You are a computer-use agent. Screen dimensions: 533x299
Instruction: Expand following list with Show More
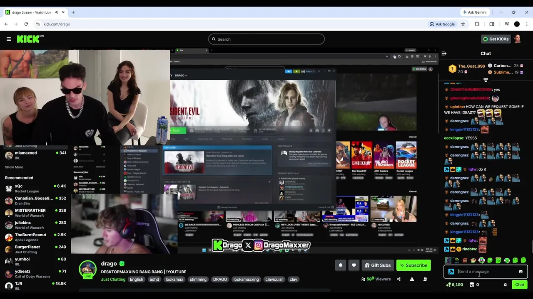(14, 167)
